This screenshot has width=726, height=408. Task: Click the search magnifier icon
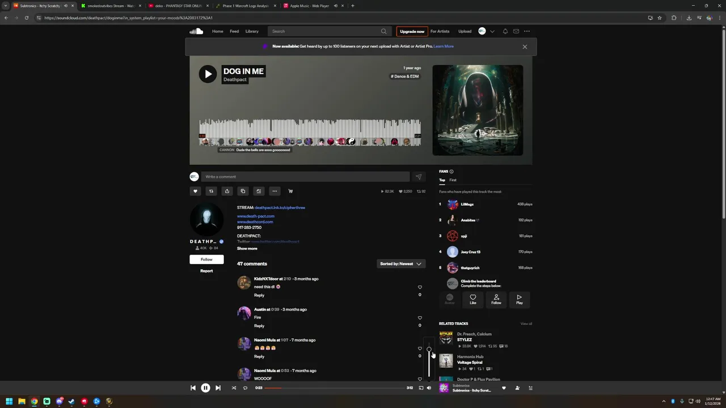[384, 31]
